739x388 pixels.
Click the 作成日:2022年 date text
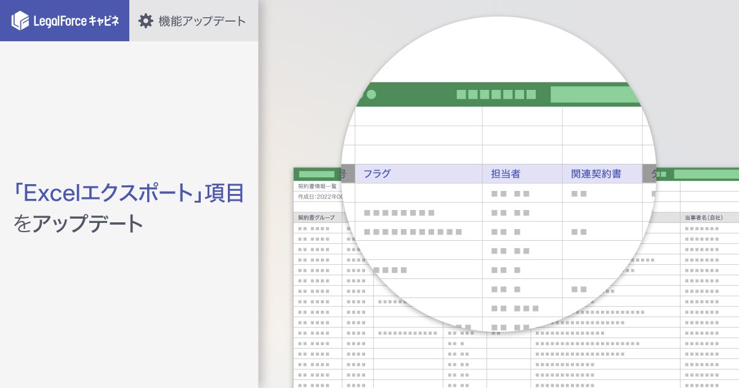[x=320, y=196]
